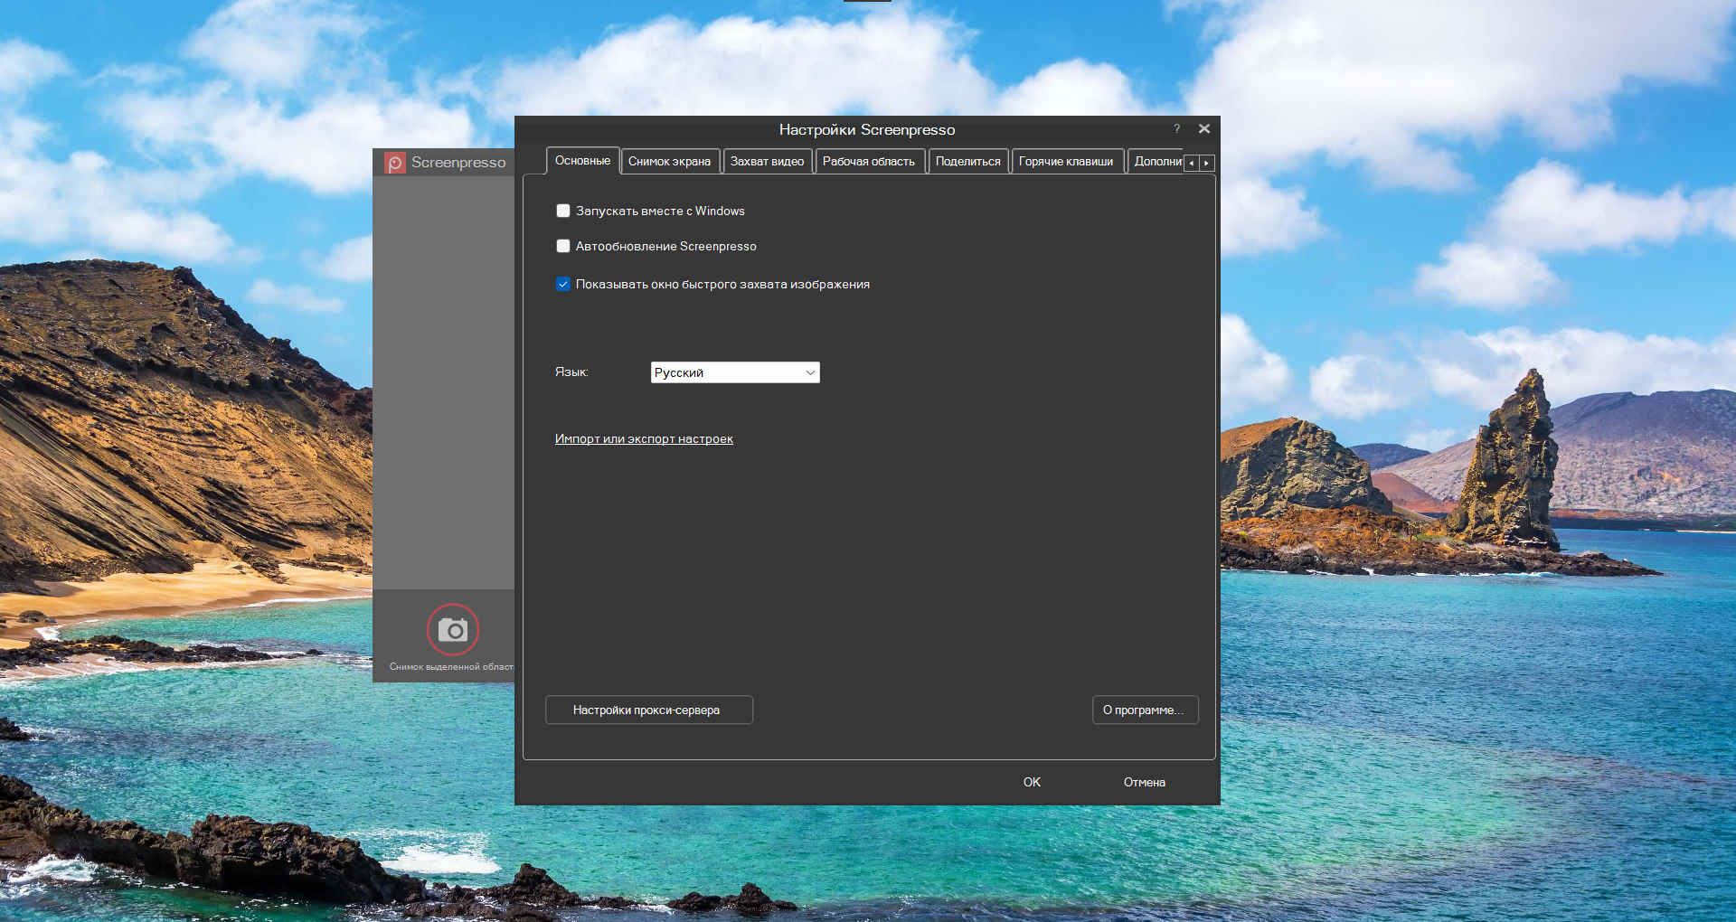The height and width of the screenshot is (922, 1736).
Task: Open the Язык language dropdown
Action: (734, 372)
